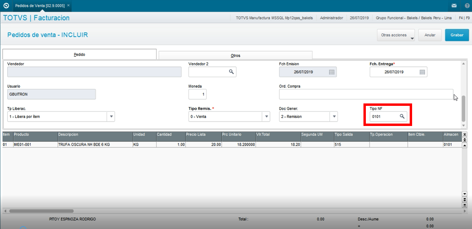The width and height of the screenshot is (472, 229).
Task: Click form scrollbar down arrow
Action: (x=464, y=125)
